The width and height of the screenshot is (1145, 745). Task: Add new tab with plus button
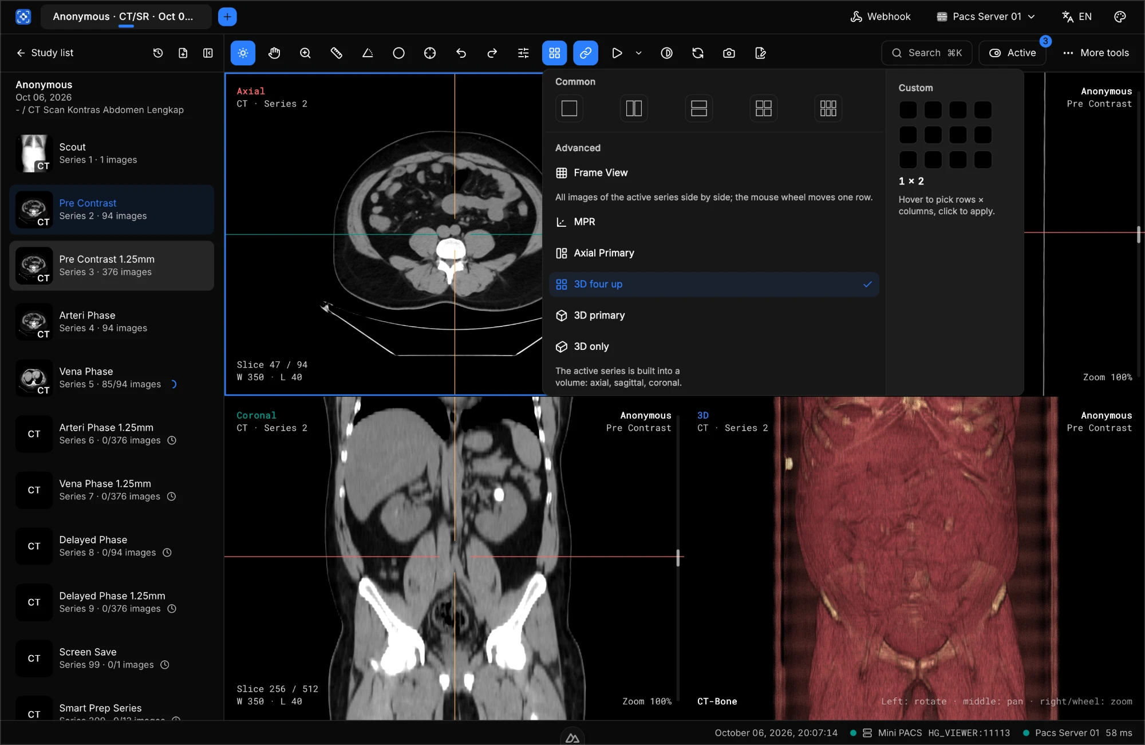227,17
